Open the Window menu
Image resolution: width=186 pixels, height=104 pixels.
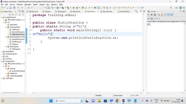pyautogui.click(x=54, y=5)
